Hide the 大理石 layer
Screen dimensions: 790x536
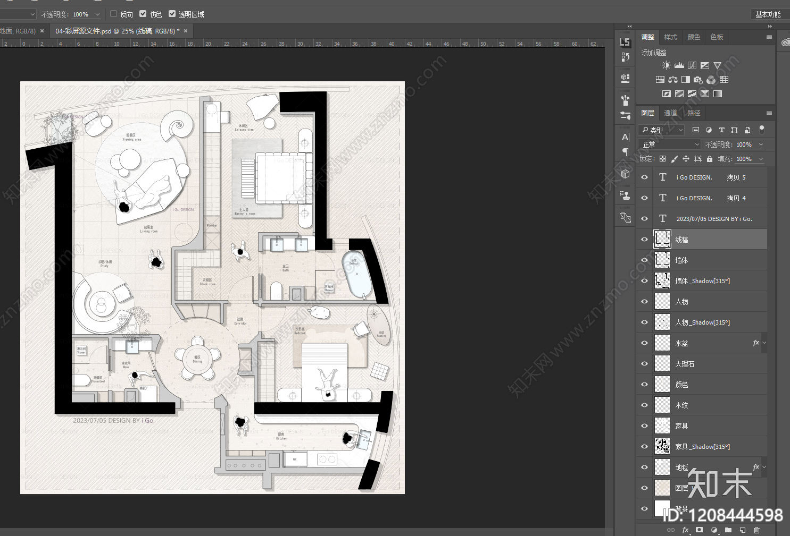(644, 364)
